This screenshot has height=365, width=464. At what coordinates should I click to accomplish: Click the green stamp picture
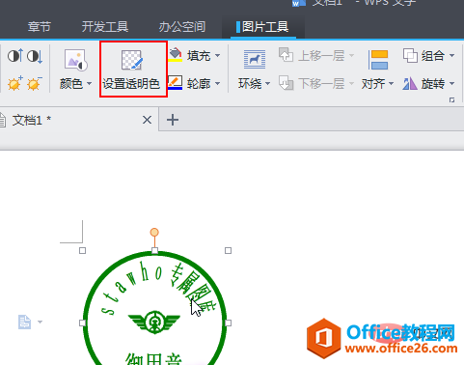(x=155, y=308)
